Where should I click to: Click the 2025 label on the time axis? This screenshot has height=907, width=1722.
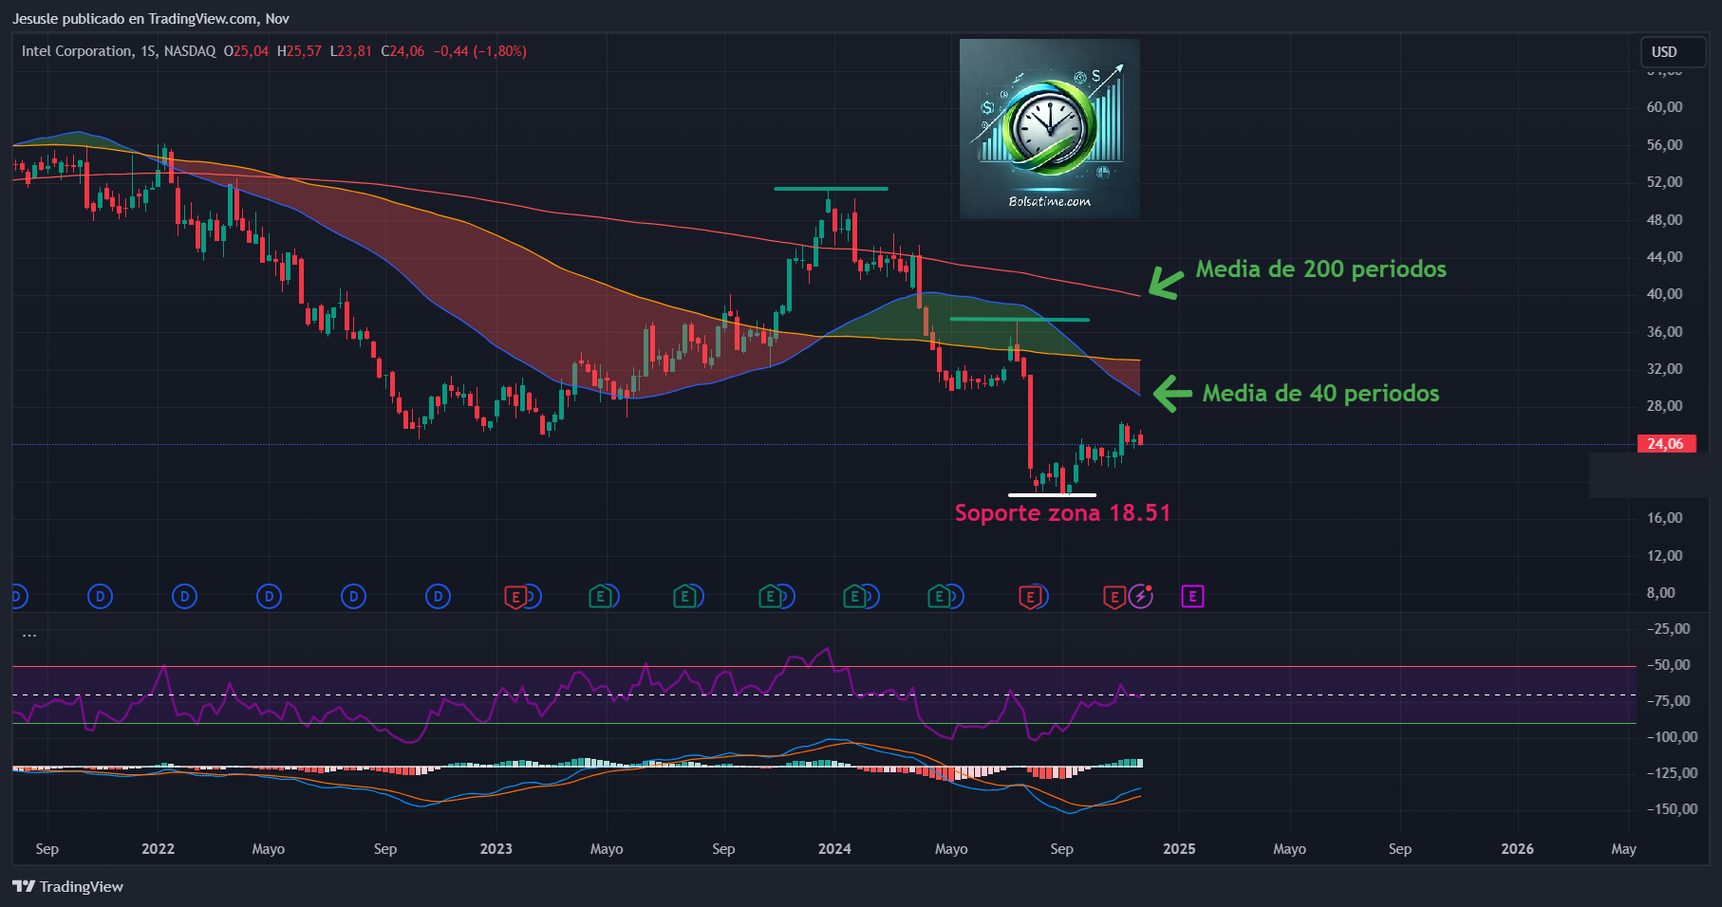(1179, 849)
